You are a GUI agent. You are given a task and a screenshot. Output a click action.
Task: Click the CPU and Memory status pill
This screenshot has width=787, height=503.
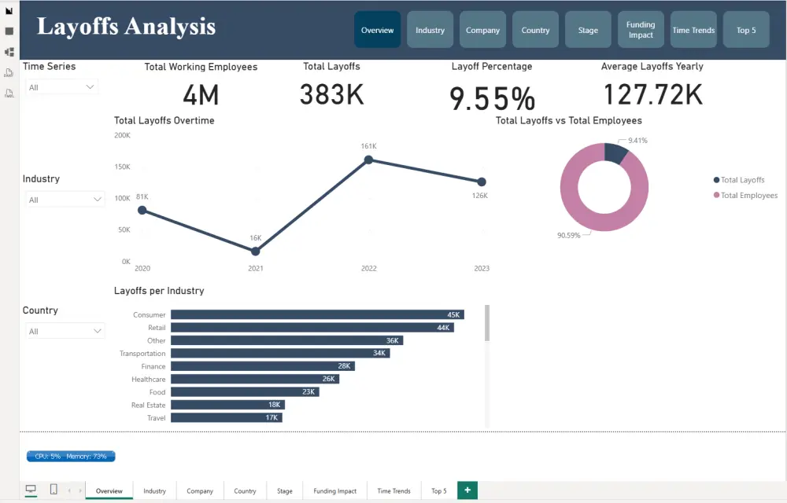pos(70,456)
